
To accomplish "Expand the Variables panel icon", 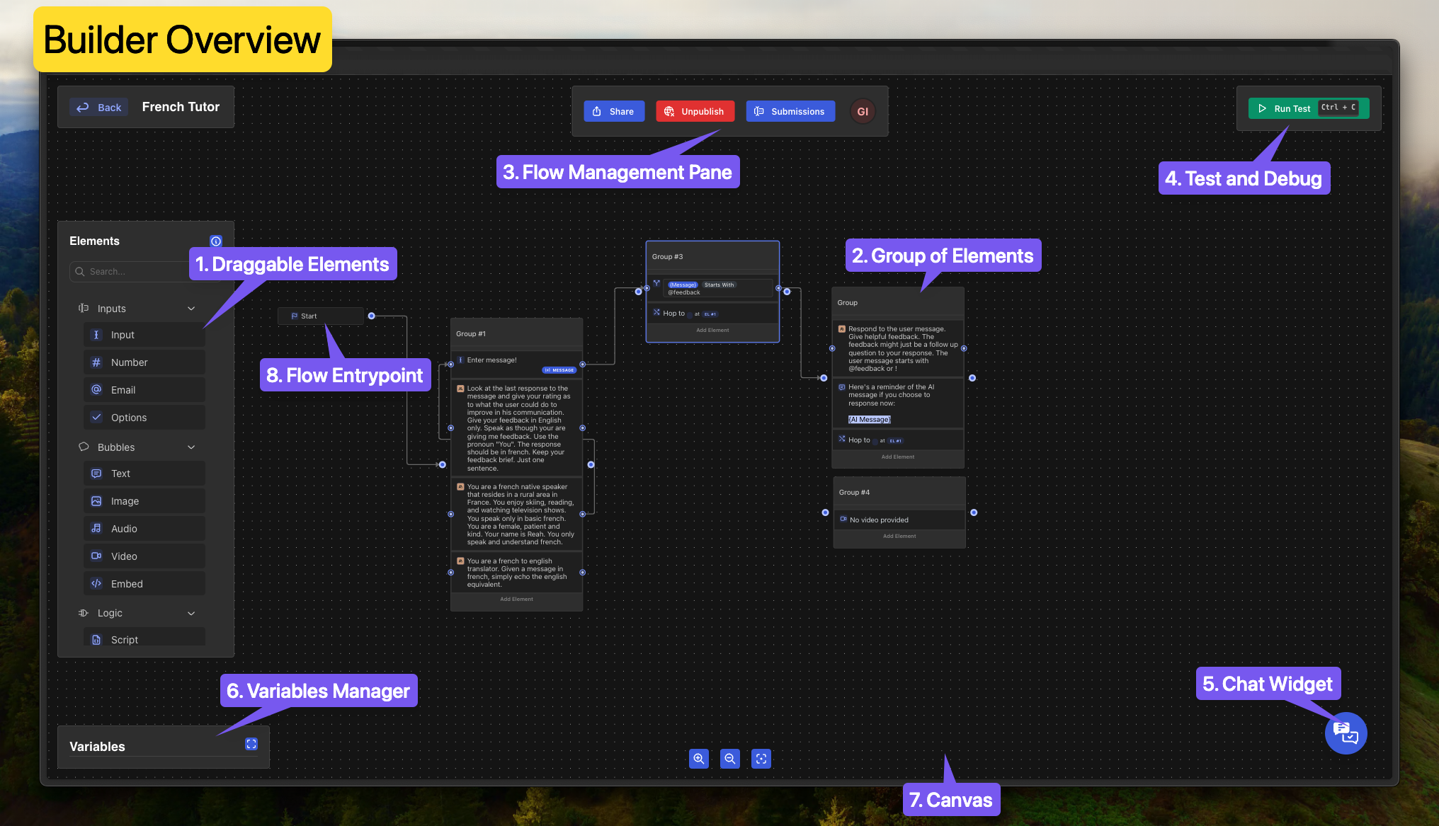I will (251, 744).
